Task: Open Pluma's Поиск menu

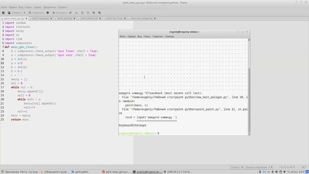Action: pyautogui.click(x=28, y=7)
